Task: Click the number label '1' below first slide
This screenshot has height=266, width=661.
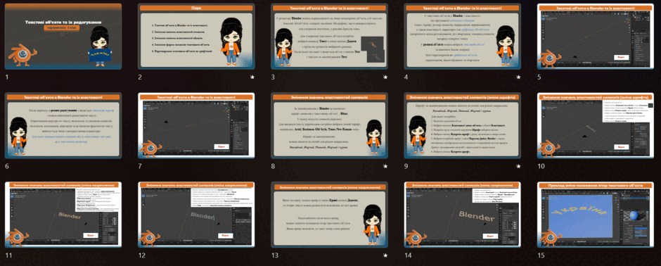Action: click(7, 77)
